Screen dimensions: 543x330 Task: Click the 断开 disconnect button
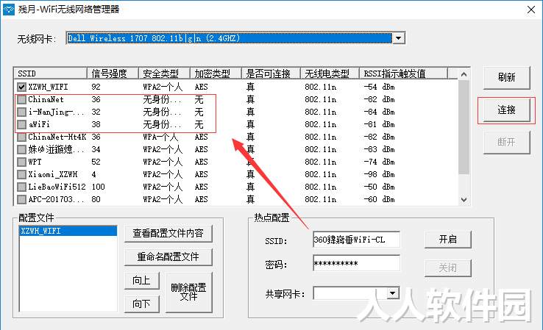pyautogui.click(x=507, y=142)
